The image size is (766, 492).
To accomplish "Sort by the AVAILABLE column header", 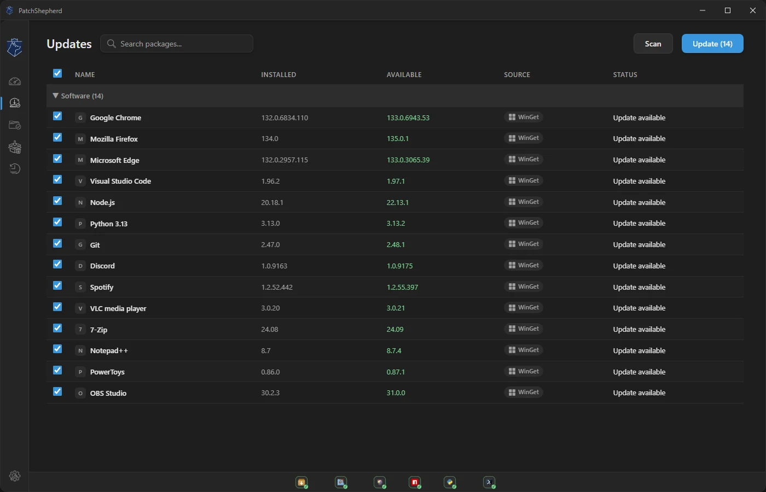I will 404,75.
